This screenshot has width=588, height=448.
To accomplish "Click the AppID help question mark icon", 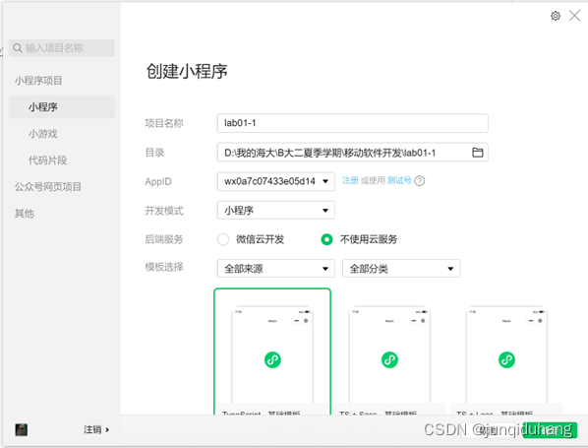I will coord(420,181).
